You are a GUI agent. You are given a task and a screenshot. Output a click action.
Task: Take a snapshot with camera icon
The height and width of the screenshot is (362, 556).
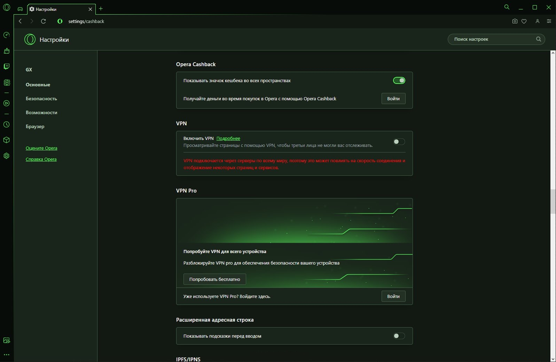515,21
